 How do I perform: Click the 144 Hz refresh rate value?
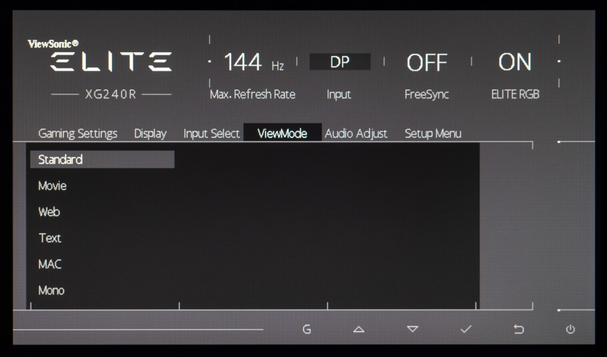pyautogui.click(x=254, y=62)
